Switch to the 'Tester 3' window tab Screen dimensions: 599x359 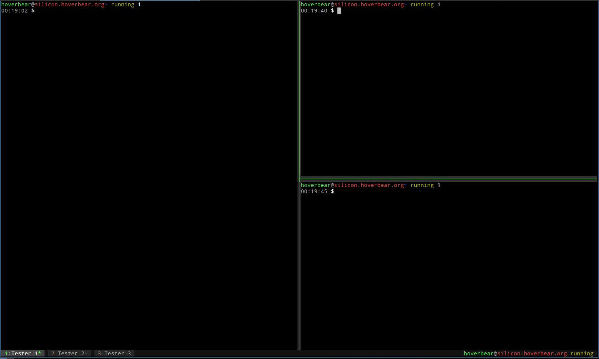click(x=114, y=353)
